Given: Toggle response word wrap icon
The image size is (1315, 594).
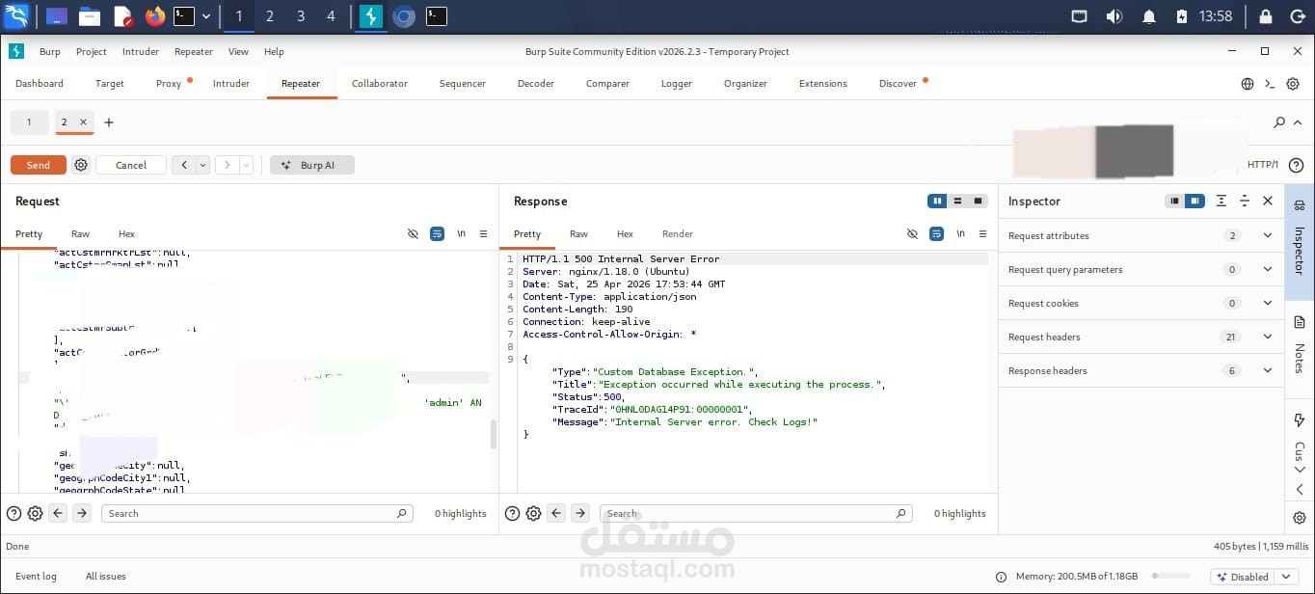Looking at the screenshot, I should (936, 233).
